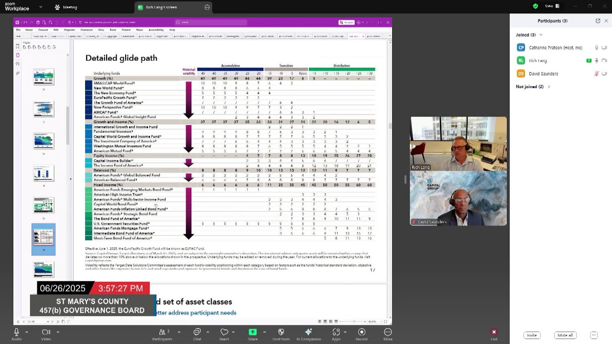
Task: Expand share options arrow
Action: 264,332
